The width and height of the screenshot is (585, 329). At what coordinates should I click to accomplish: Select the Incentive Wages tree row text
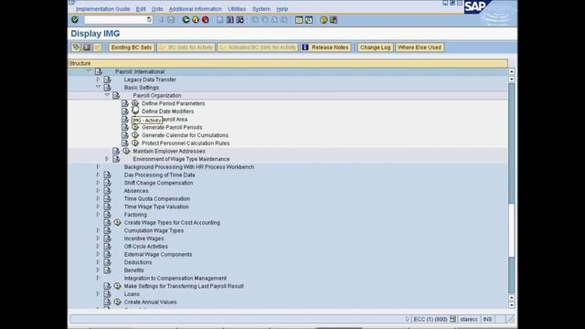(x=144, y=239)
